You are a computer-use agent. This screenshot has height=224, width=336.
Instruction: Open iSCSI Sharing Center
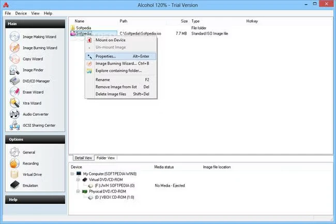[x=15, y=125]
